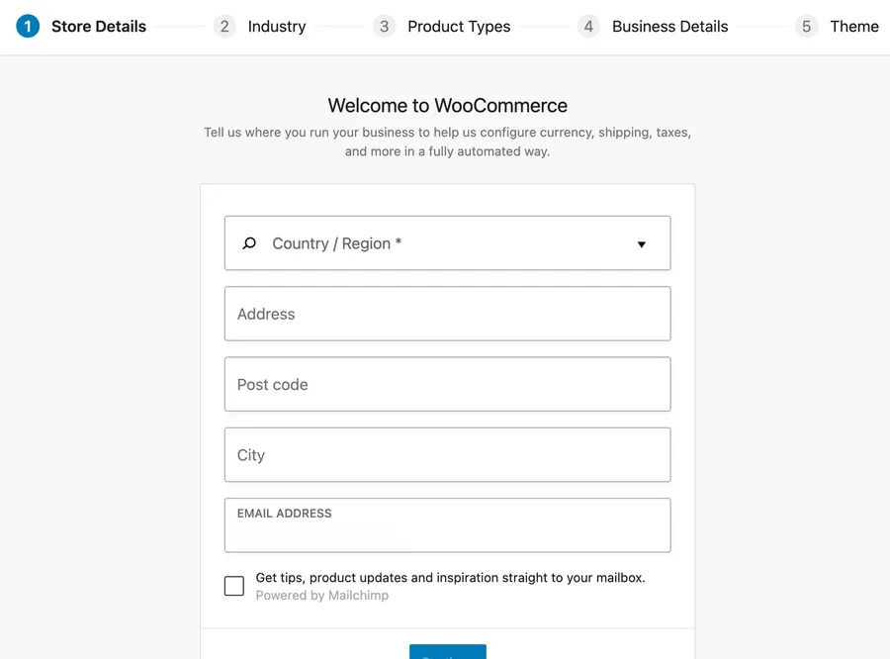
Task: Click the magnifier icon in Country / Region field
Action: [x=248, y=242]
